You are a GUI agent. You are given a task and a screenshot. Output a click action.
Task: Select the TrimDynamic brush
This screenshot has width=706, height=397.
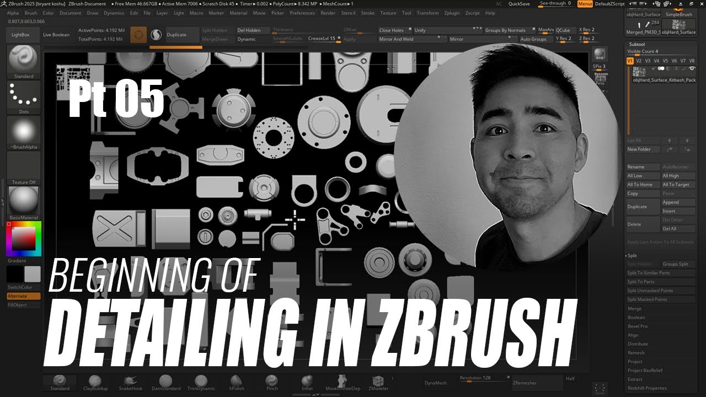201,383
